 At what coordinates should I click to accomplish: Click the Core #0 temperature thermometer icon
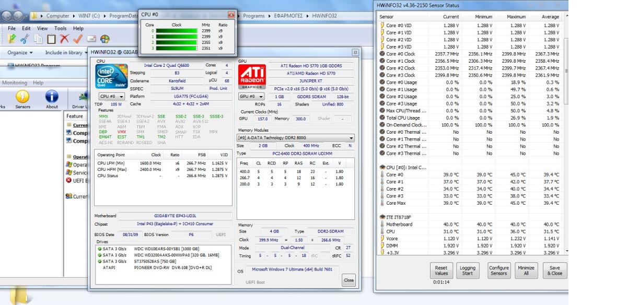click(x=382, y=174)
